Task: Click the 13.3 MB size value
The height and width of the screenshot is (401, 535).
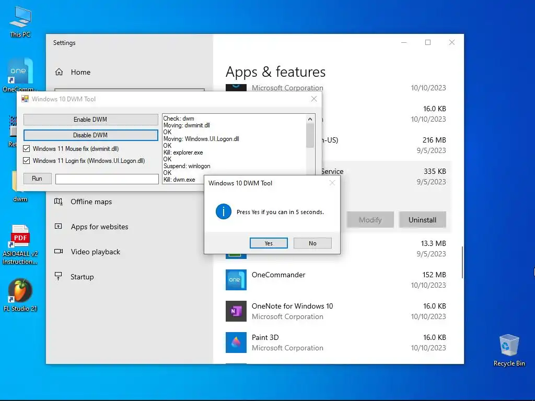Action: 433,243
